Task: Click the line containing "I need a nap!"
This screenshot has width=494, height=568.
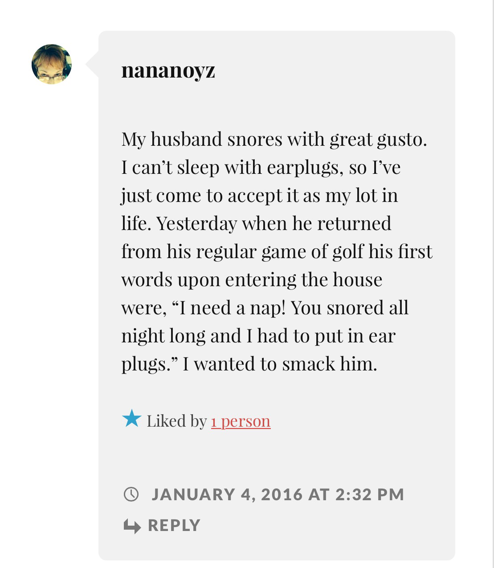Action: coord(265,308)
